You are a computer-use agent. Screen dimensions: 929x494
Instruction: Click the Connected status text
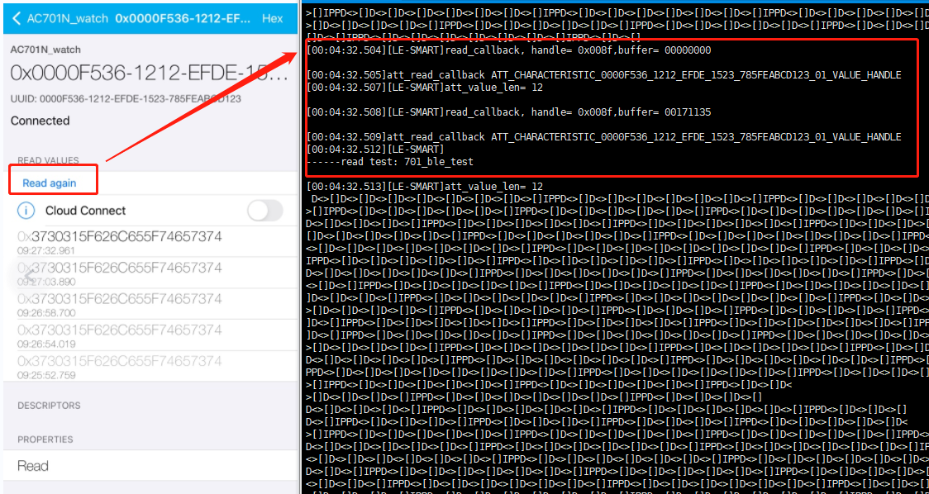click(40, 121)
